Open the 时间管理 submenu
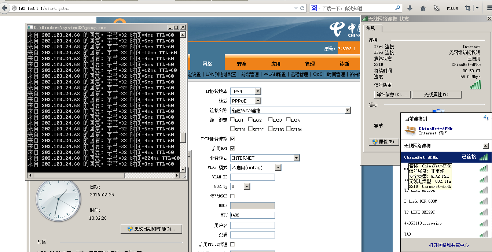 [x=336, y=74]
